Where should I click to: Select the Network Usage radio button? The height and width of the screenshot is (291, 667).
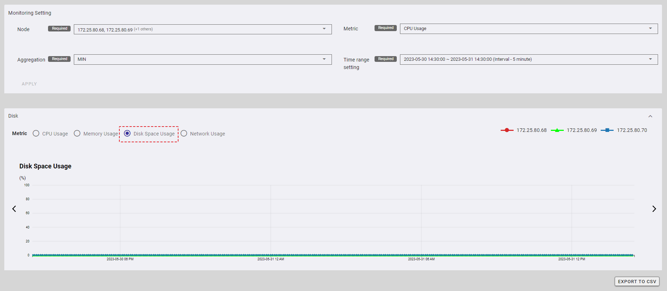coord(184,133)
